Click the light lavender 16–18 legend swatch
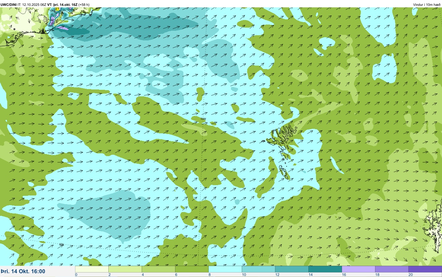 [x=358, y=269]
